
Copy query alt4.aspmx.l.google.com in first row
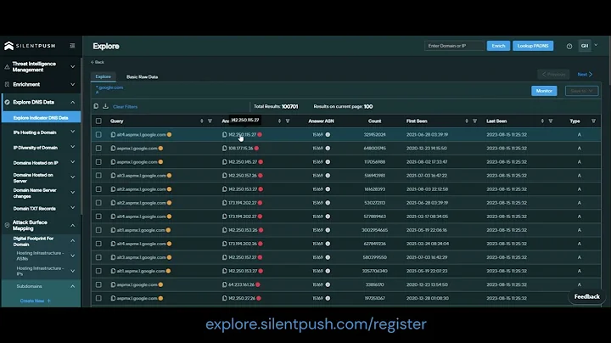113,134
